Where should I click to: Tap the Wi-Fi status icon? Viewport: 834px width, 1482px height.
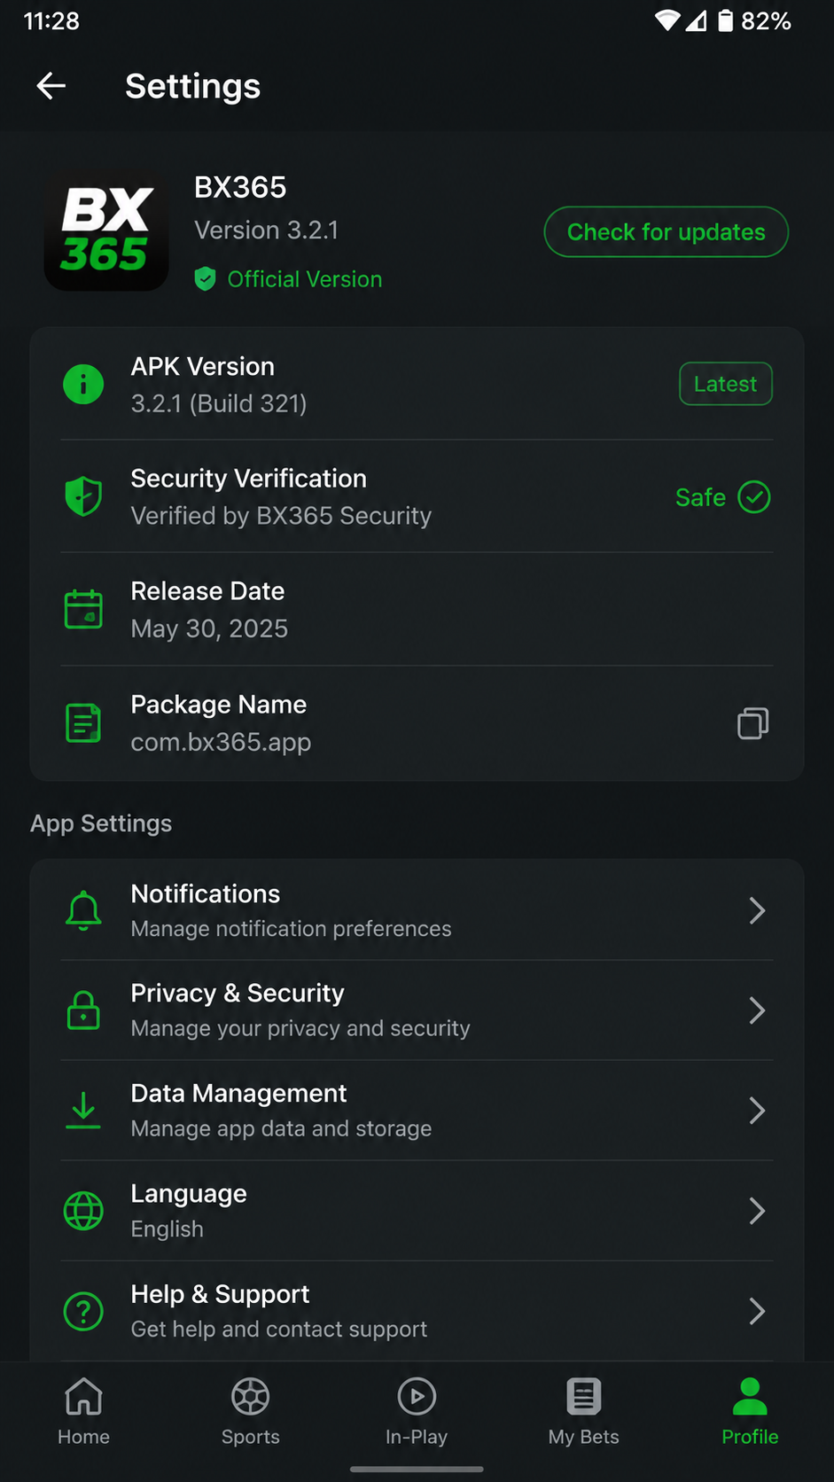[666, 20]
